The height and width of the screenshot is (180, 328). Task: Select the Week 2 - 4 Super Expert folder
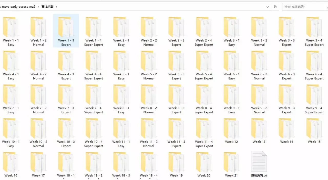pyautogui.click(x=204, y=31)
